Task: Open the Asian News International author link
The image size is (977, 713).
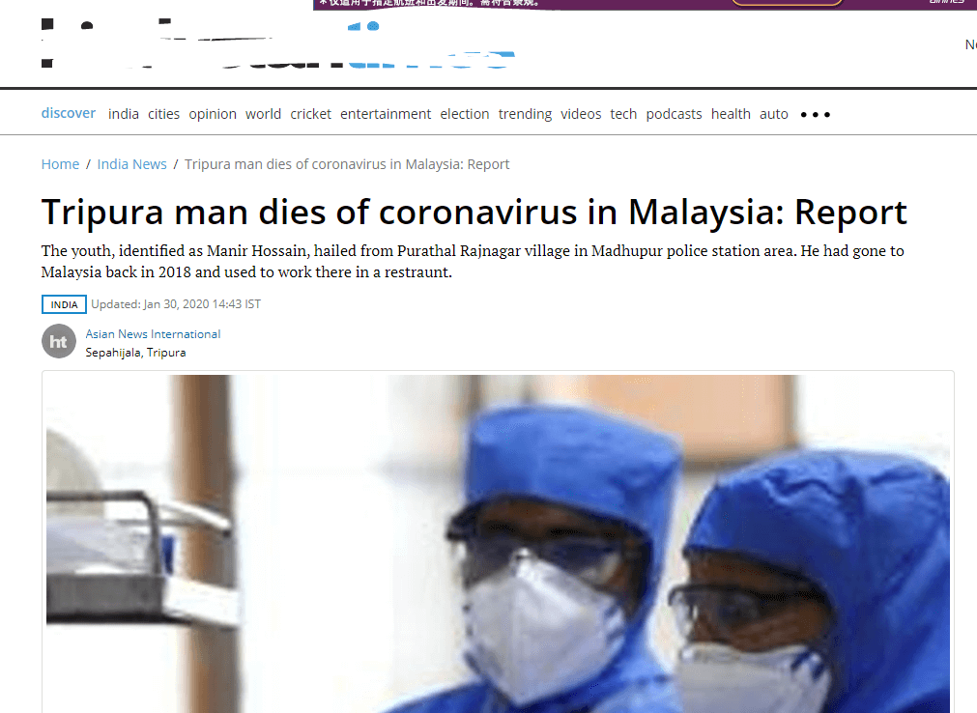Action: (153, 334)
